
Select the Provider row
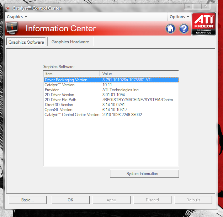tap(111, 90)
